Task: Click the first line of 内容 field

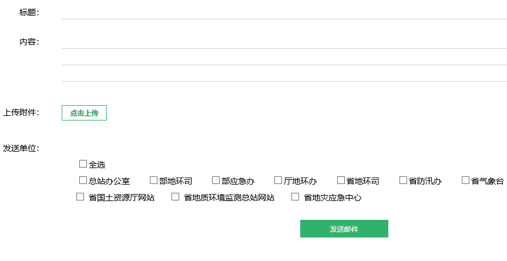Action: click(284, 41)
